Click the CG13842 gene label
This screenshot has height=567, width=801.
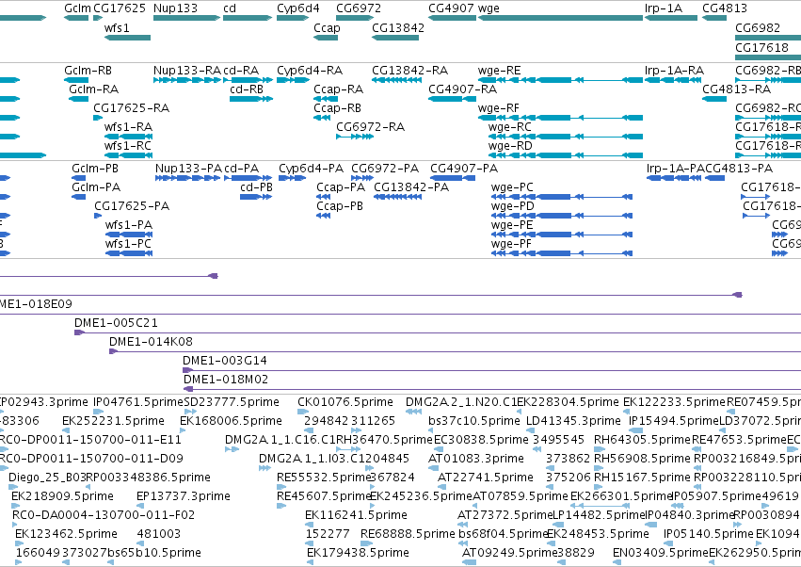398,27
